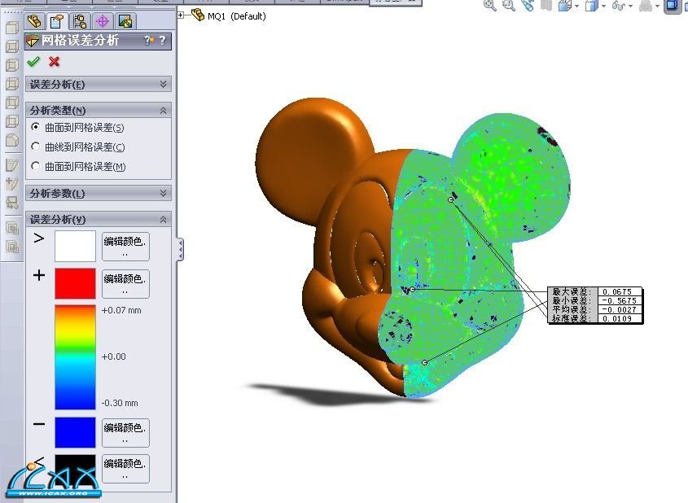The image size is (688, 503).
Task: Expand the 分析参数(L) section
Action: (164, 193)
